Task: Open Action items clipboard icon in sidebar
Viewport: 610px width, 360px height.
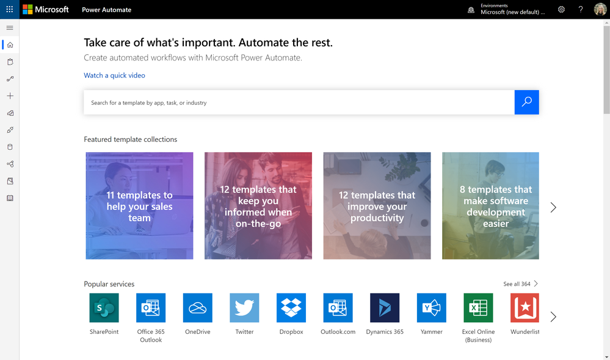Action: click(x=10, y=62)
